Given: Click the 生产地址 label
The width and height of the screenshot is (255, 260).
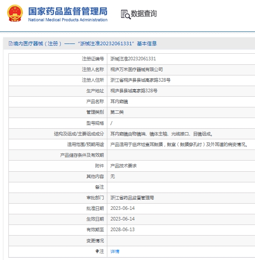Looking at the screenshot, I should point(95,91).
